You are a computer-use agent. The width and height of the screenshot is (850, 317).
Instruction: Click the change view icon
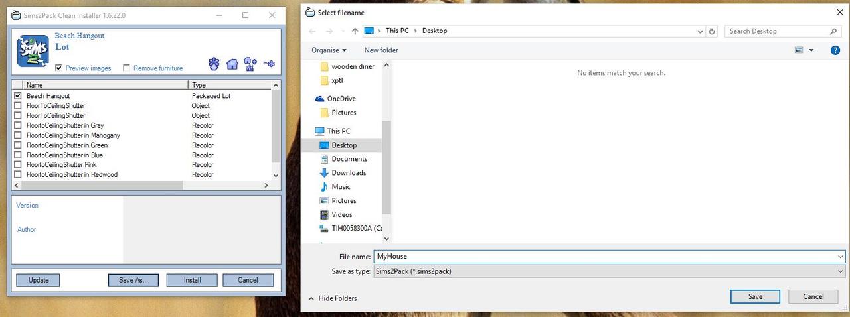[x=799, y=50]
